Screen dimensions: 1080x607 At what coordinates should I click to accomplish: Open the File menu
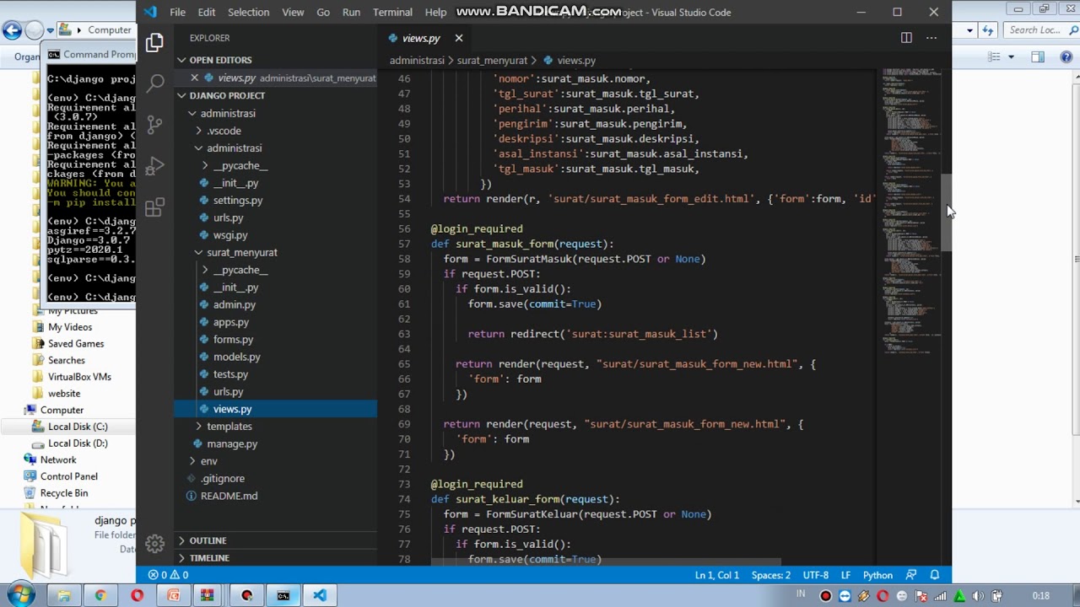pos(177,12)
